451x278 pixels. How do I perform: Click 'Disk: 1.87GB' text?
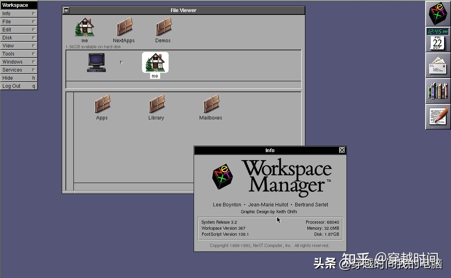(x=327, y=234)
